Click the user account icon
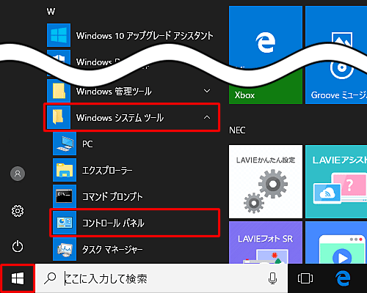Viewport: 367px width, 293px height. click(x=18, y=174)
